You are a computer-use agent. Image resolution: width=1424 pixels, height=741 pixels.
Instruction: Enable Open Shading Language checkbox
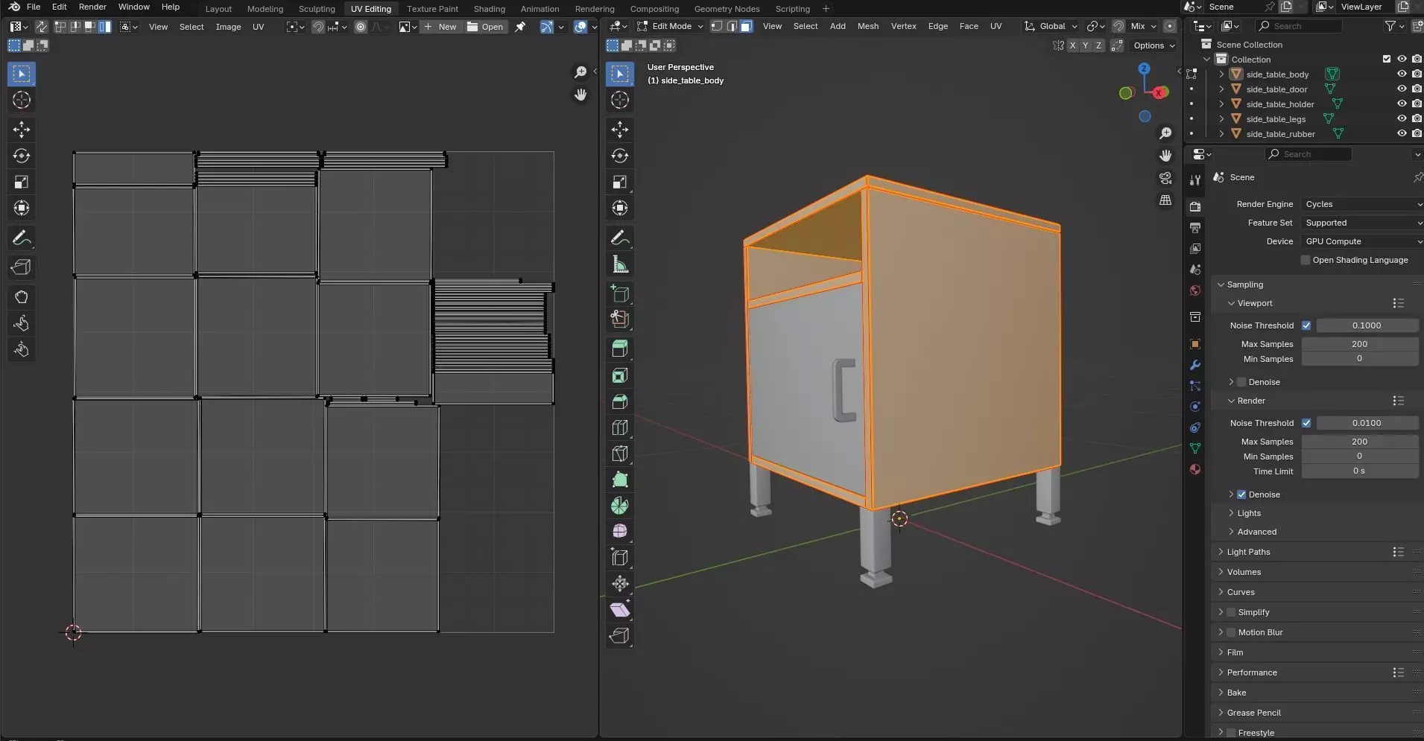[1306, 260]
